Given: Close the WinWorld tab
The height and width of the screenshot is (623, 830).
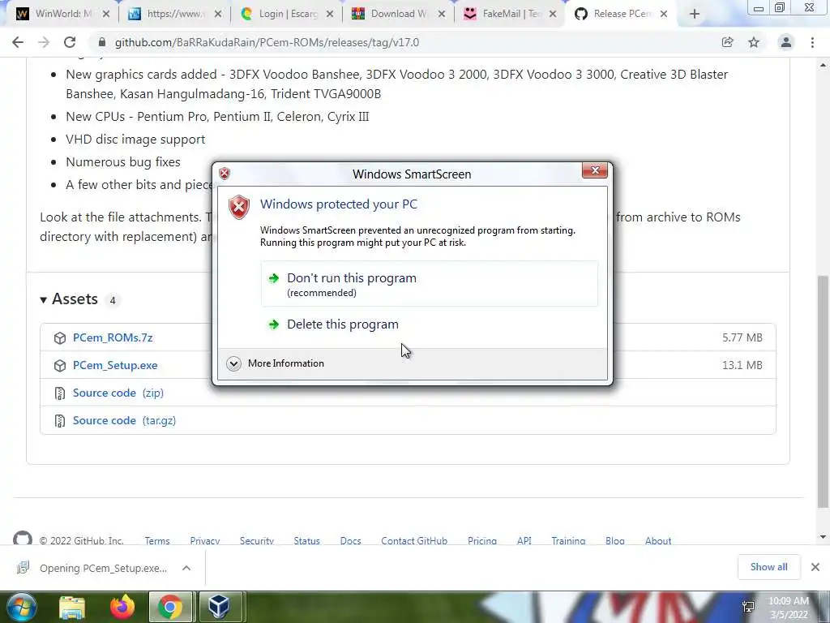Looking at the screenshot, I should click(106, 14).
